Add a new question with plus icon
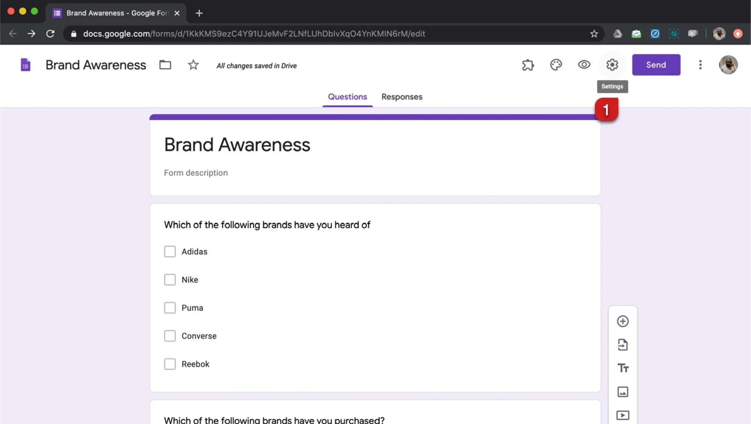This screenshot has width=751, height=424. tap(622, 321)
